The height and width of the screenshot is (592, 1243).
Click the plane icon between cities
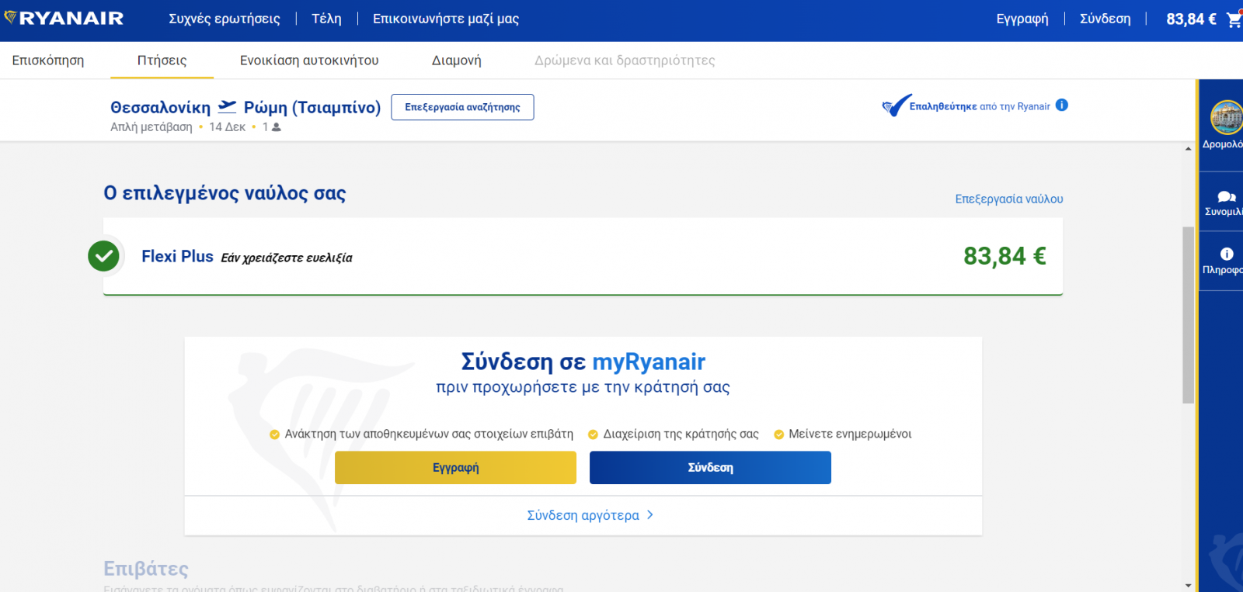227,106
